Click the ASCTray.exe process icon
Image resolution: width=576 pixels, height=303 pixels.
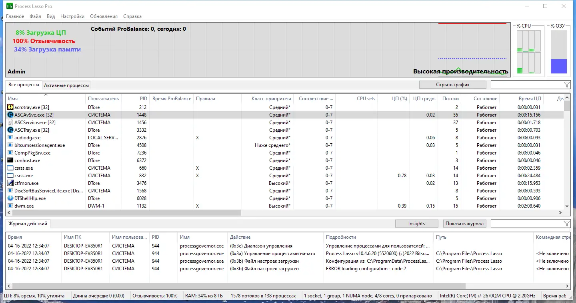[10, 130]
